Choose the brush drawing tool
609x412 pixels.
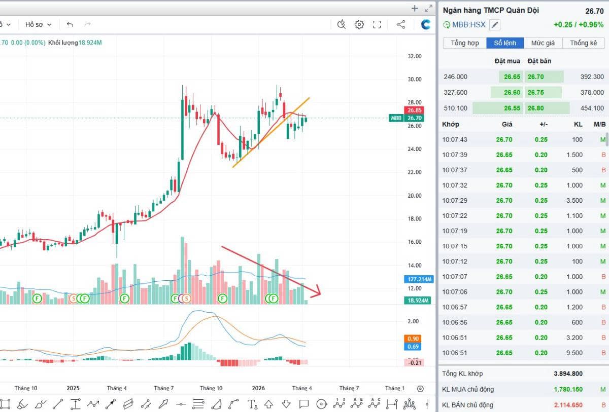click(23, 404)
